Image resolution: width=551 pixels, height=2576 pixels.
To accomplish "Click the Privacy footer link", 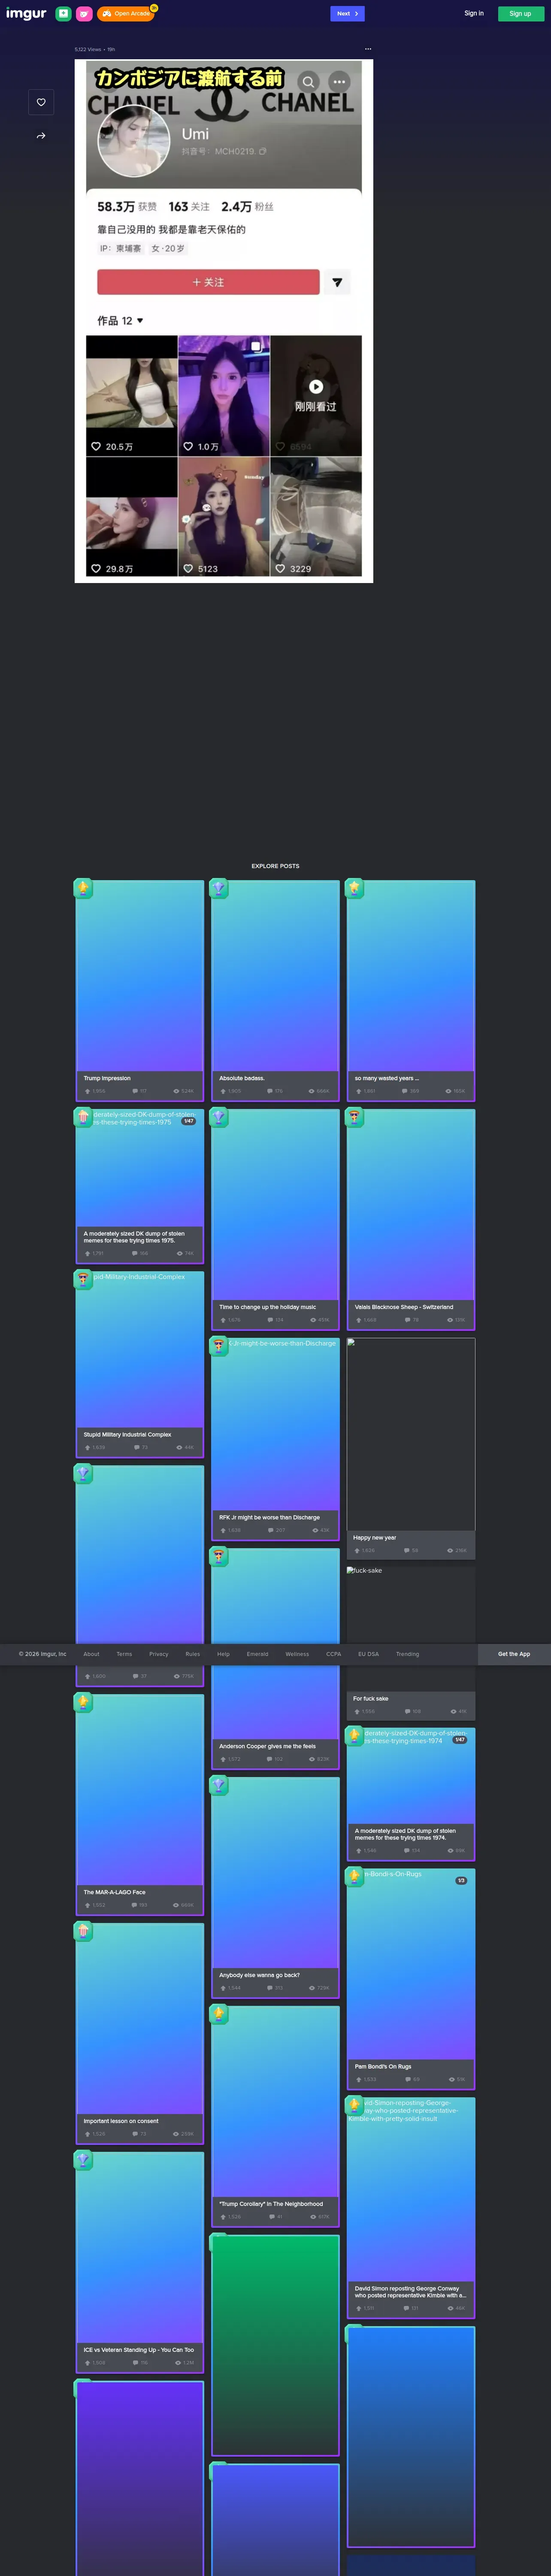I will pos(159,1654).
